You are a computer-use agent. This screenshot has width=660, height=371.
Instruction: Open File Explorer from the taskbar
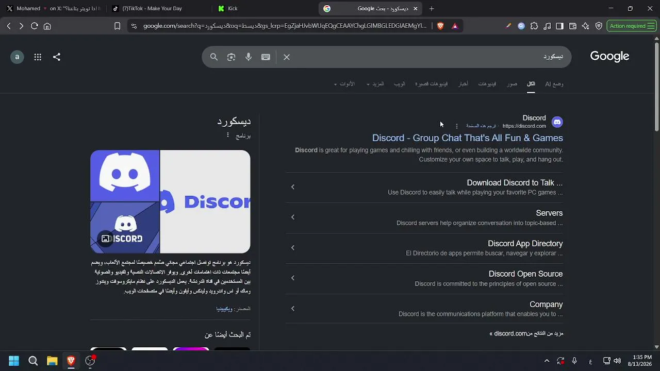point(52,361)
